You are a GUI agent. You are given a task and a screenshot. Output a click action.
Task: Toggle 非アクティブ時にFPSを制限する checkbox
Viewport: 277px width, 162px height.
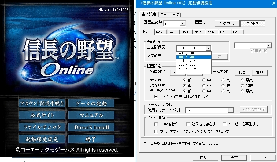click(x=156, y=96)
